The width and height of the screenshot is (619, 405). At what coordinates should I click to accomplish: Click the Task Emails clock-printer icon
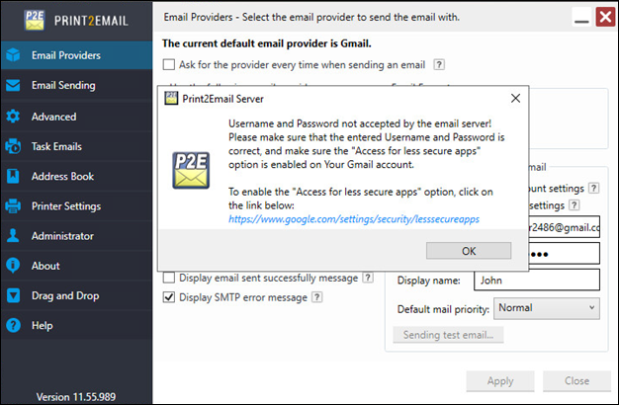pos(13,146)
